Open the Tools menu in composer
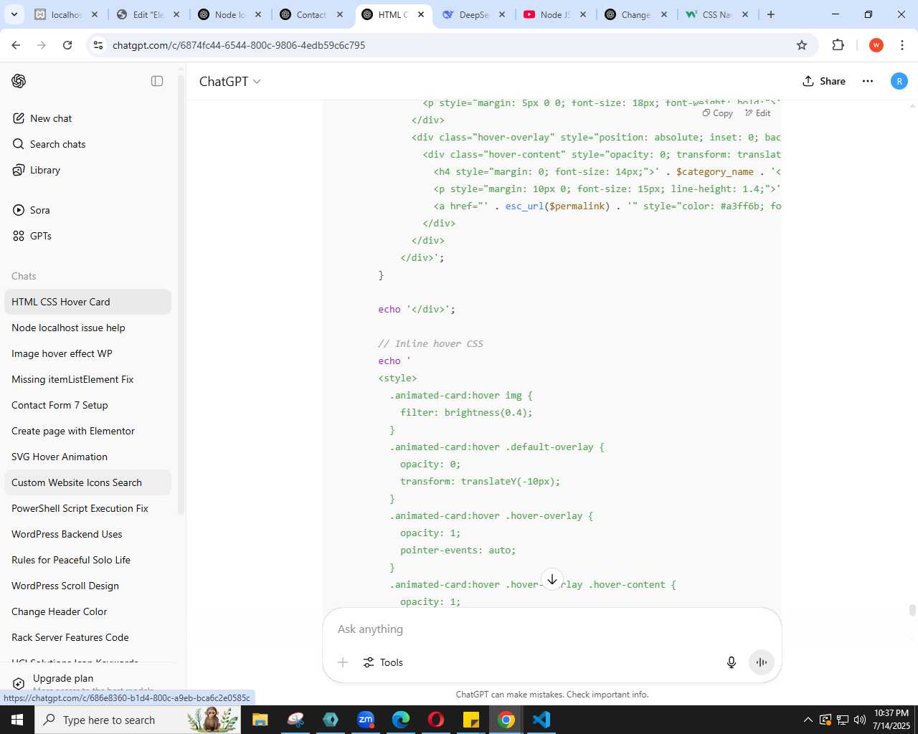Viewport: 918px width, 734px height. (x=383, y=662)
